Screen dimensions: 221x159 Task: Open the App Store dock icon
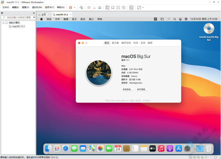coord(178,148)
